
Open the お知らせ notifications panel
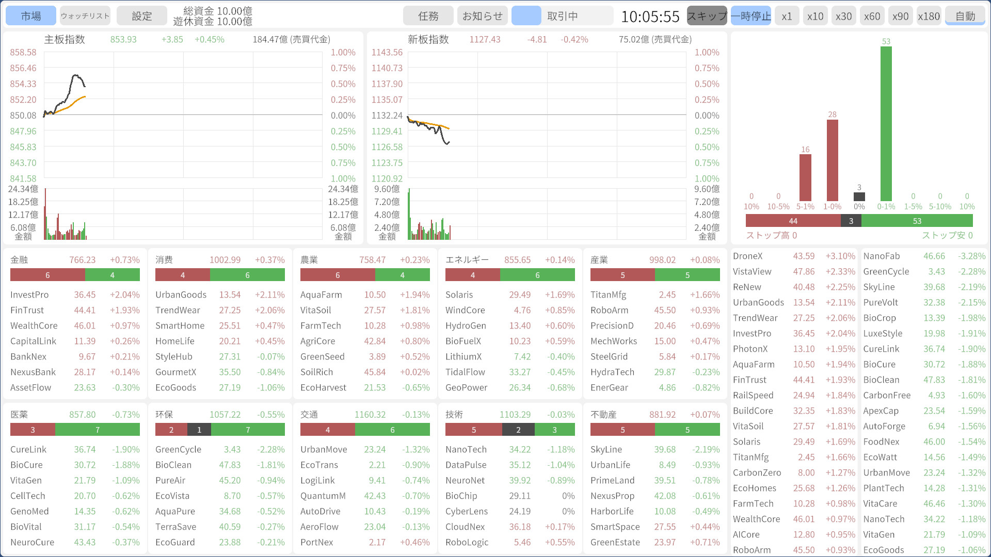point(482,16)
